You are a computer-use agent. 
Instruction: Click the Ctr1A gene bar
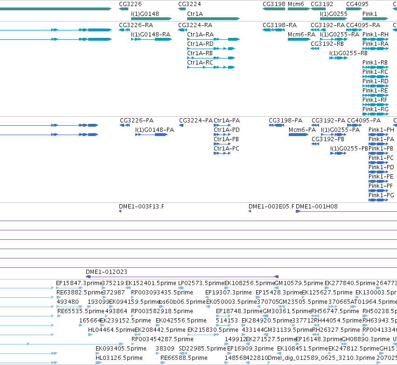click(x=214, y=19)
